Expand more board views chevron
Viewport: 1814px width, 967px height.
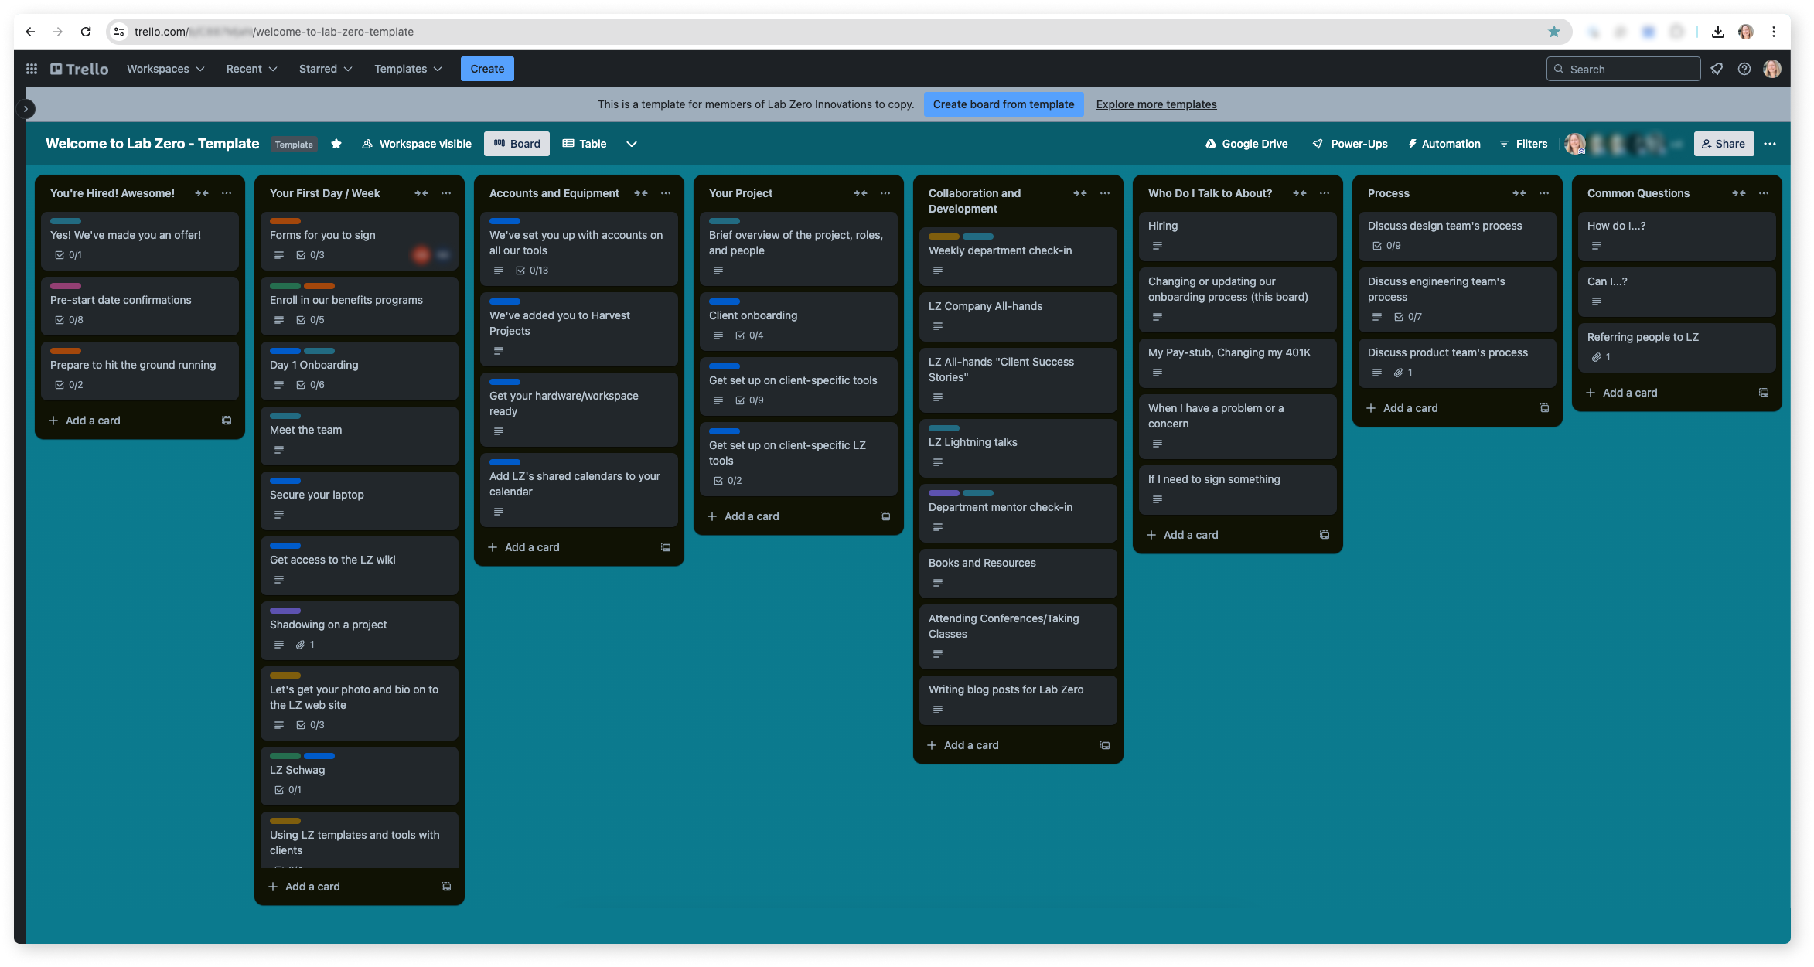(x=632, y=144)
